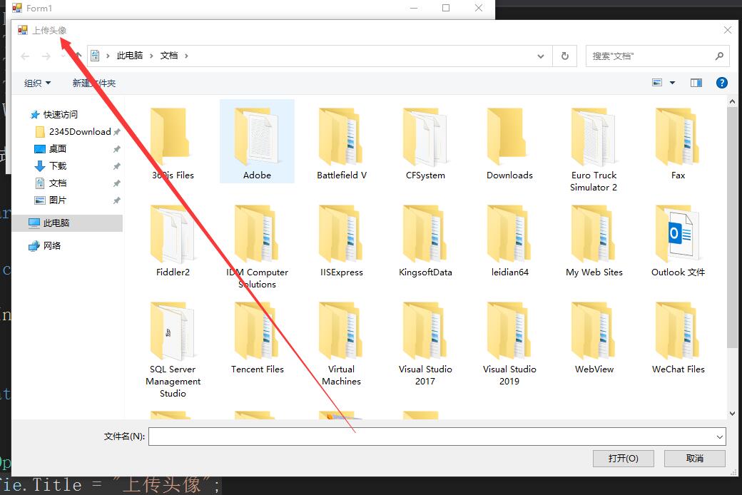Click the 取消 button
The height and width of the screenshot is (495, 742).
pos(695,458)
